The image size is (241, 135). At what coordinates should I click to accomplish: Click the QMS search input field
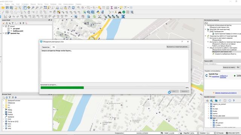click(223, 64)
